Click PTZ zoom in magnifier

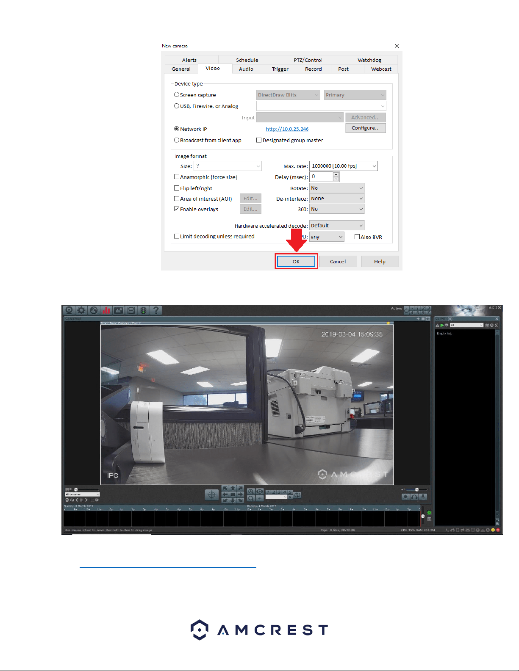pos(251,492)
